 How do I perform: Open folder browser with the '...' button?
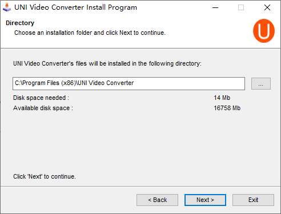261,83
